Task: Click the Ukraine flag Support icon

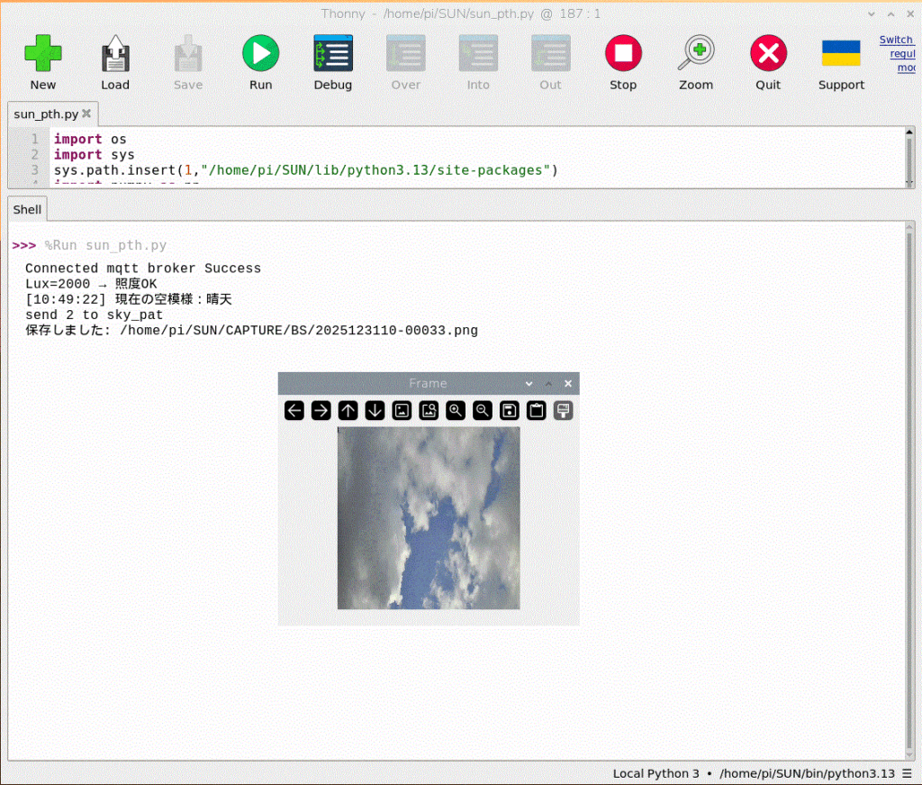Action: 841,54
